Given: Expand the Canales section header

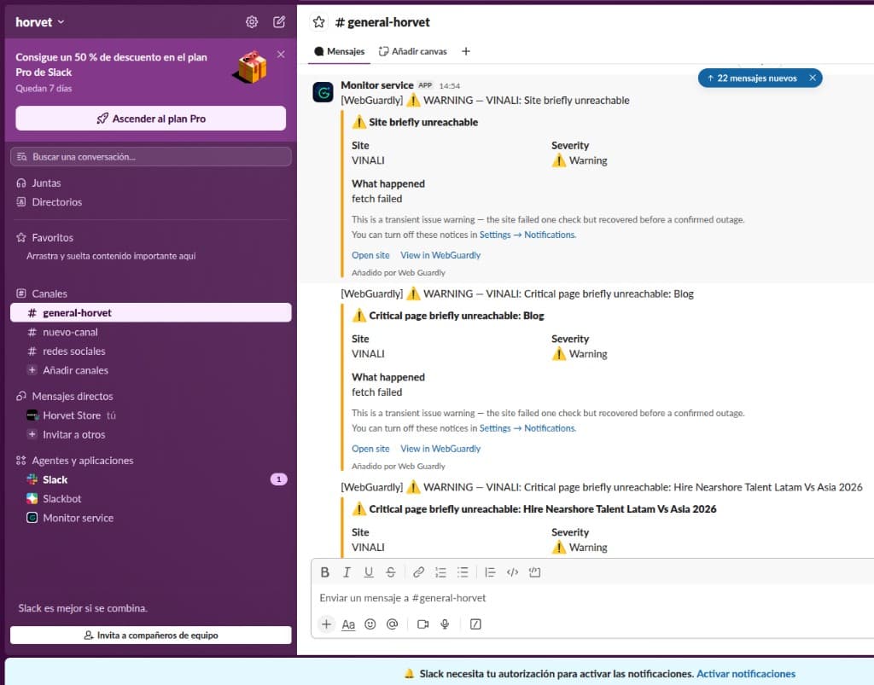Looking at the screenshot, I should click(x=49, y=293).
